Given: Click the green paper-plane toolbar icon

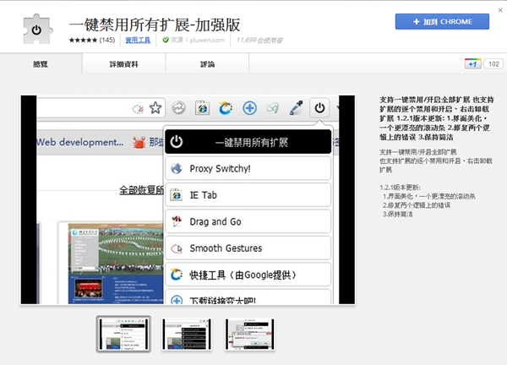Looking at the screenshot, I should pos(272,108).
